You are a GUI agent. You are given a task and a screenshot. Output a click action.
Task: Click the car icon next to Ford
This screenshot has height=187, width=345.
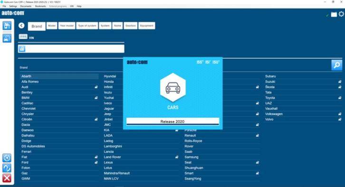(96, 162)
